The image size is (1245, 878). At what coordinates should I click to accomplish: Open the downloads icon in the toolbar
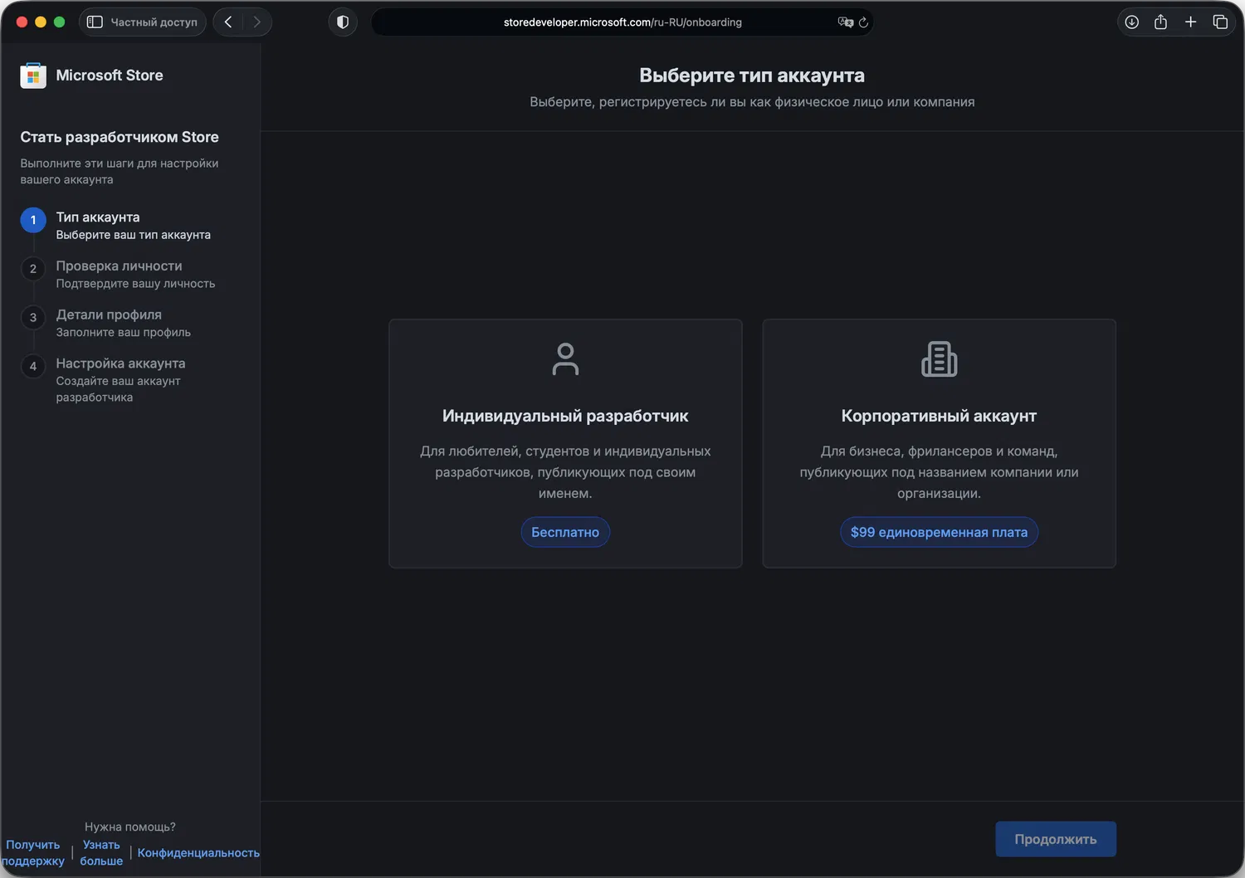[1131, 22]
